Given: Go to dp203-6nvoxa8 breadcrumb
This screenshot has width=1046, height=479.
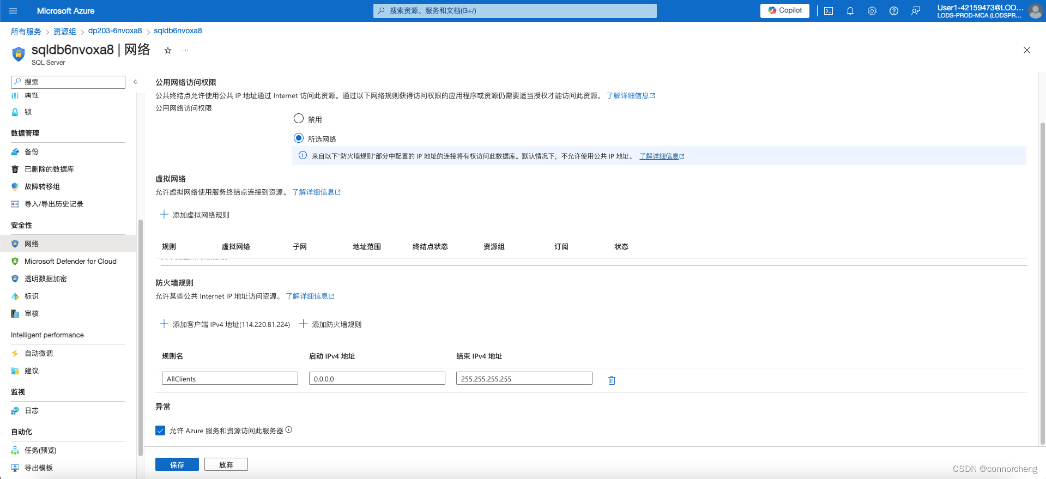Looking at the screenshot, I should [x=115, y=31].
